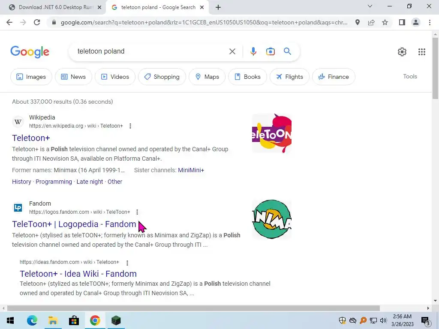This screenshot has height=329, width=439.
Task: Open the browser side panel
Action: coord(402,22)
